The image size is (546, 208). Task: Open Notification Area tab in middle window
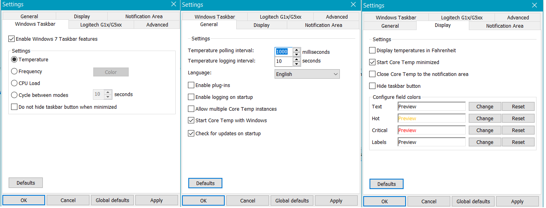(x=323, y=25)
